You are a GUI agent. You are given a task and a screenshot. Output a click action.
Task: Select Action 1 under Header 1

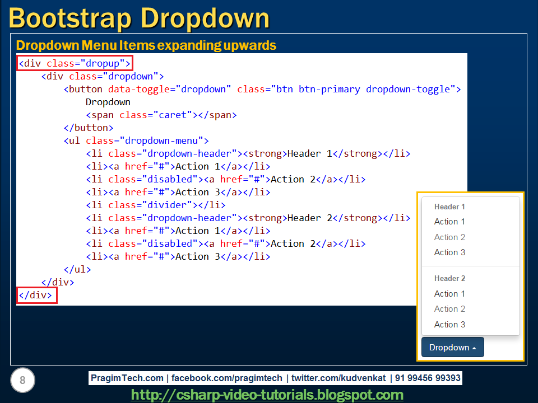click(x=449, y=222)
